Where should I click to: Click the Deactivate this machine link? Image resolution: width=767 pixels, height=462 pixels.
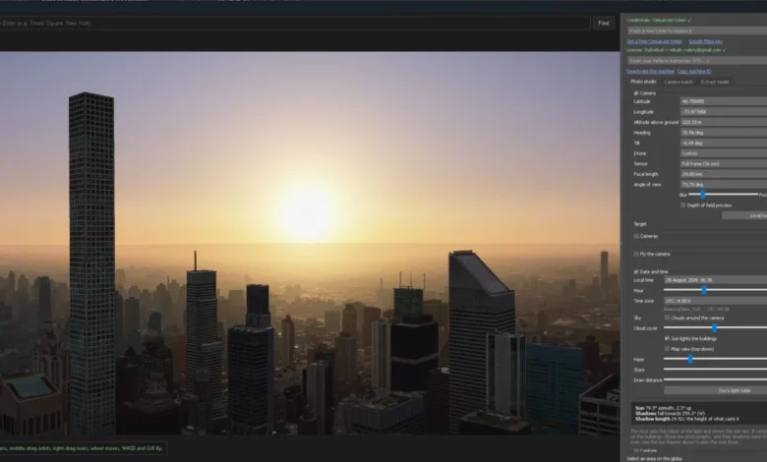[650, 72]
